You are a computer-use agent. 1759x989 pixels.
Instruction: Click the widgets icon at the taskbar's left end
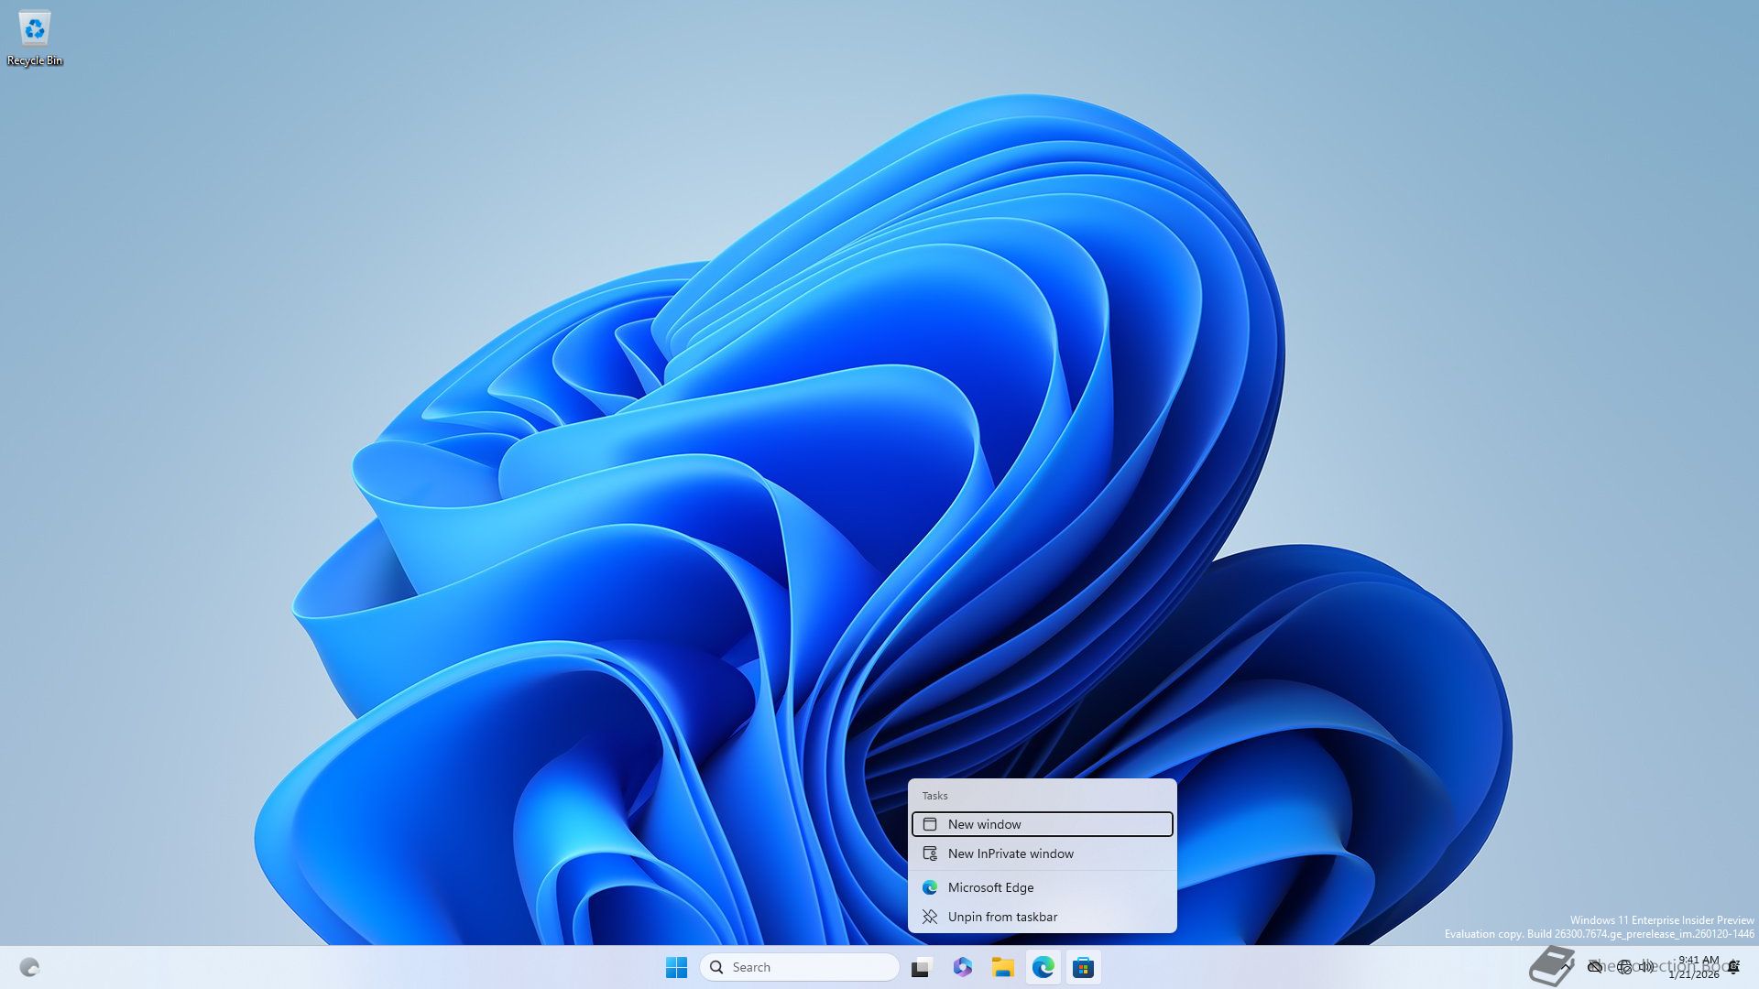pos(29,967)
